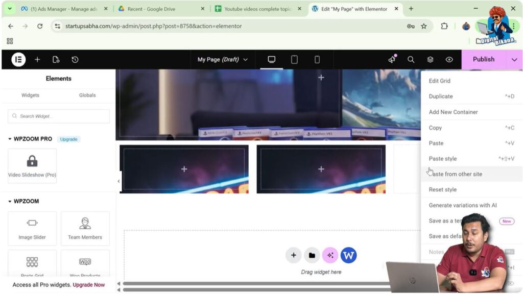Open the Elementor AI sparkle icon in canvas
This screenshot has height=294, width=523.
(330, 255)
